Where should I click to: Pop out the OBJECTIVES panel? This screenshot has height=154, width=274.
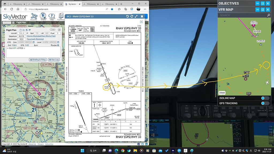point(263,3)
